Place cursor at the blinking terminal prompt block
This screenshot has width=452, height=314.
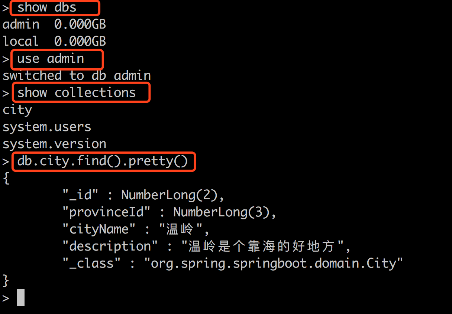21,298
